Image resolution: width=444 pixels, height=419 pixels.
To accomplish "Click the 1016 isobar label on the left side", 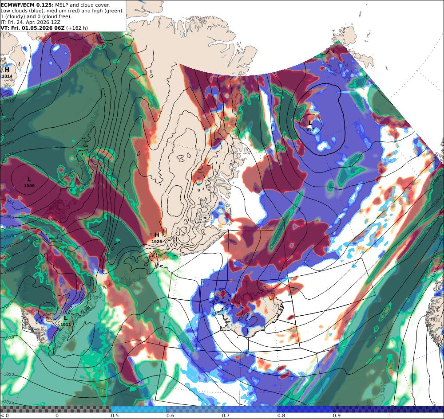I will pyautogui.click(x=9, y=270).
